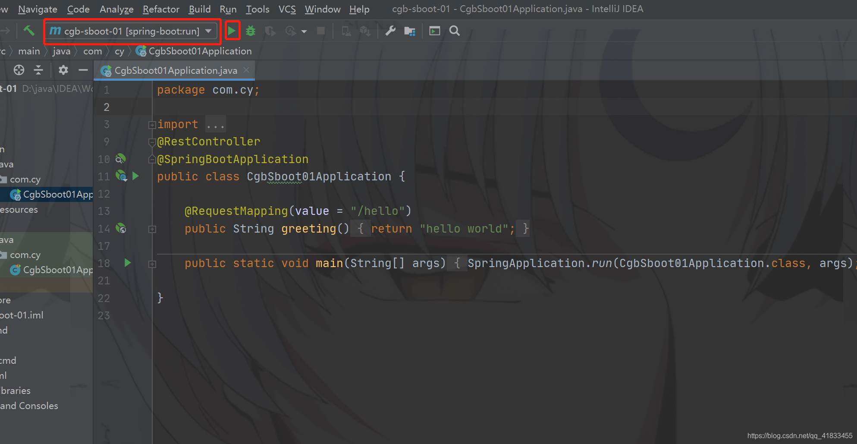Click the request mapping gutter icon line 14
The height and width of the screenshot is (444, 857).
pos(121,228)
